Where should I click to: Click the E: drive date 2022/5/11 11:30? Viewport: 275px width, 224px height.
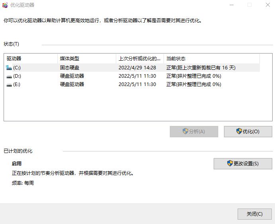click(137, 84)
